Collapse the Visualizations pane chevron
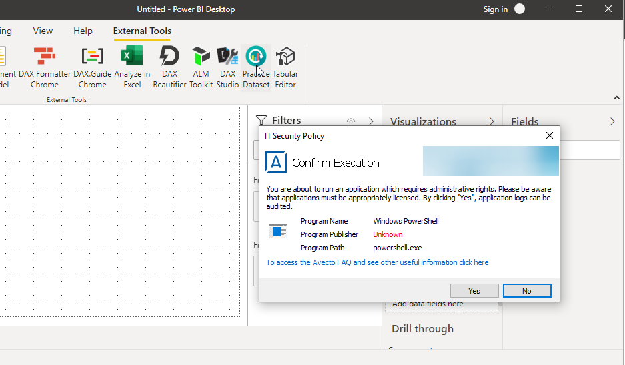Screen dimensions: 625x365 (492, 121)
